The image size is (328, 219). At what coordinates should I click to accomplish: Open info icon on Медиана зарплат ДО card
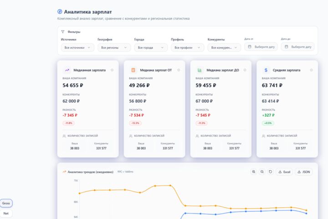point(245,70)
